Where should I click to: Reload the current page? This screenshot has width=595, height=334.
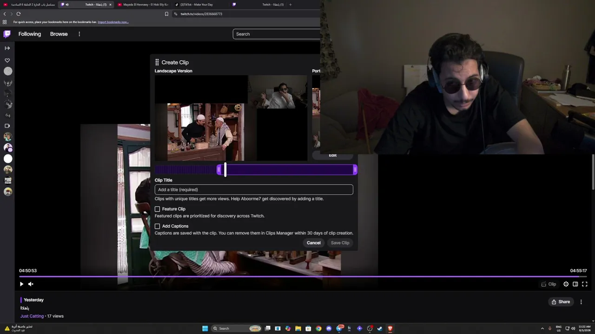click(19, 14)
